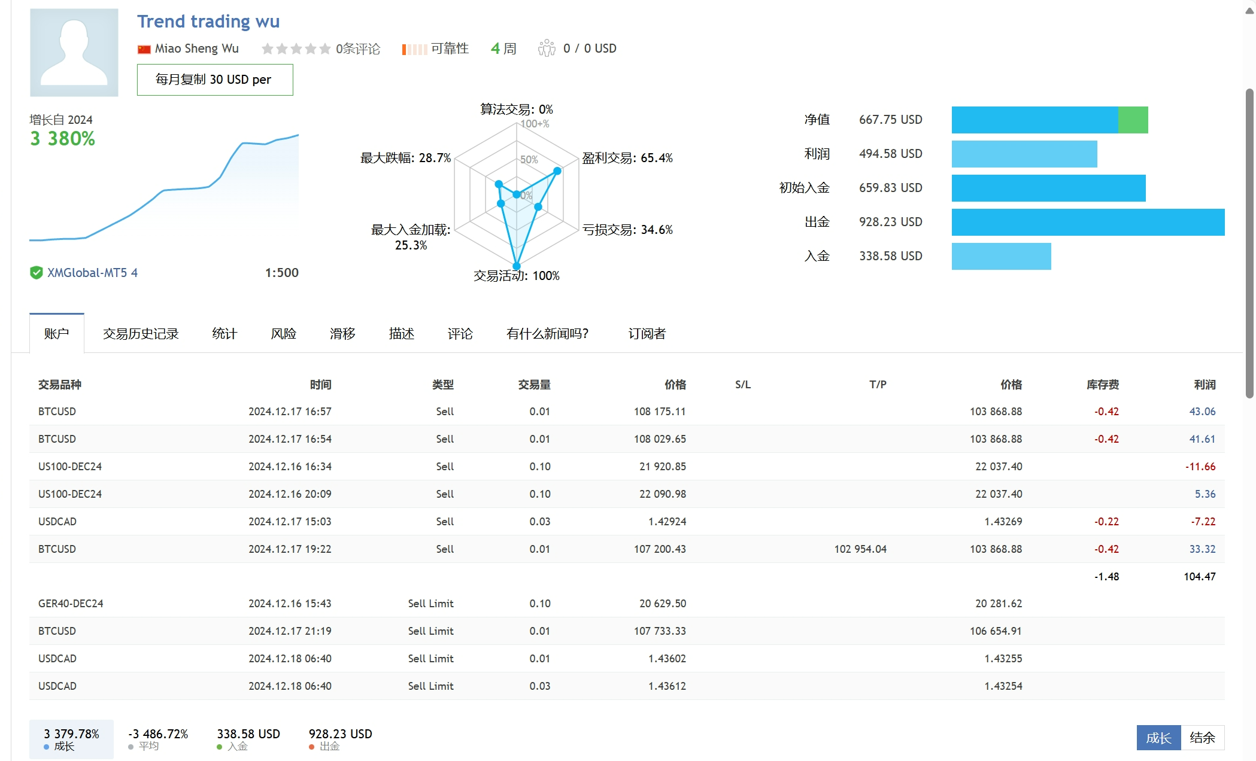Open the Miao Sheng Wu profile link
Image resolution: width=1256 pixels, height=761 pixels.
coord(196,48)
